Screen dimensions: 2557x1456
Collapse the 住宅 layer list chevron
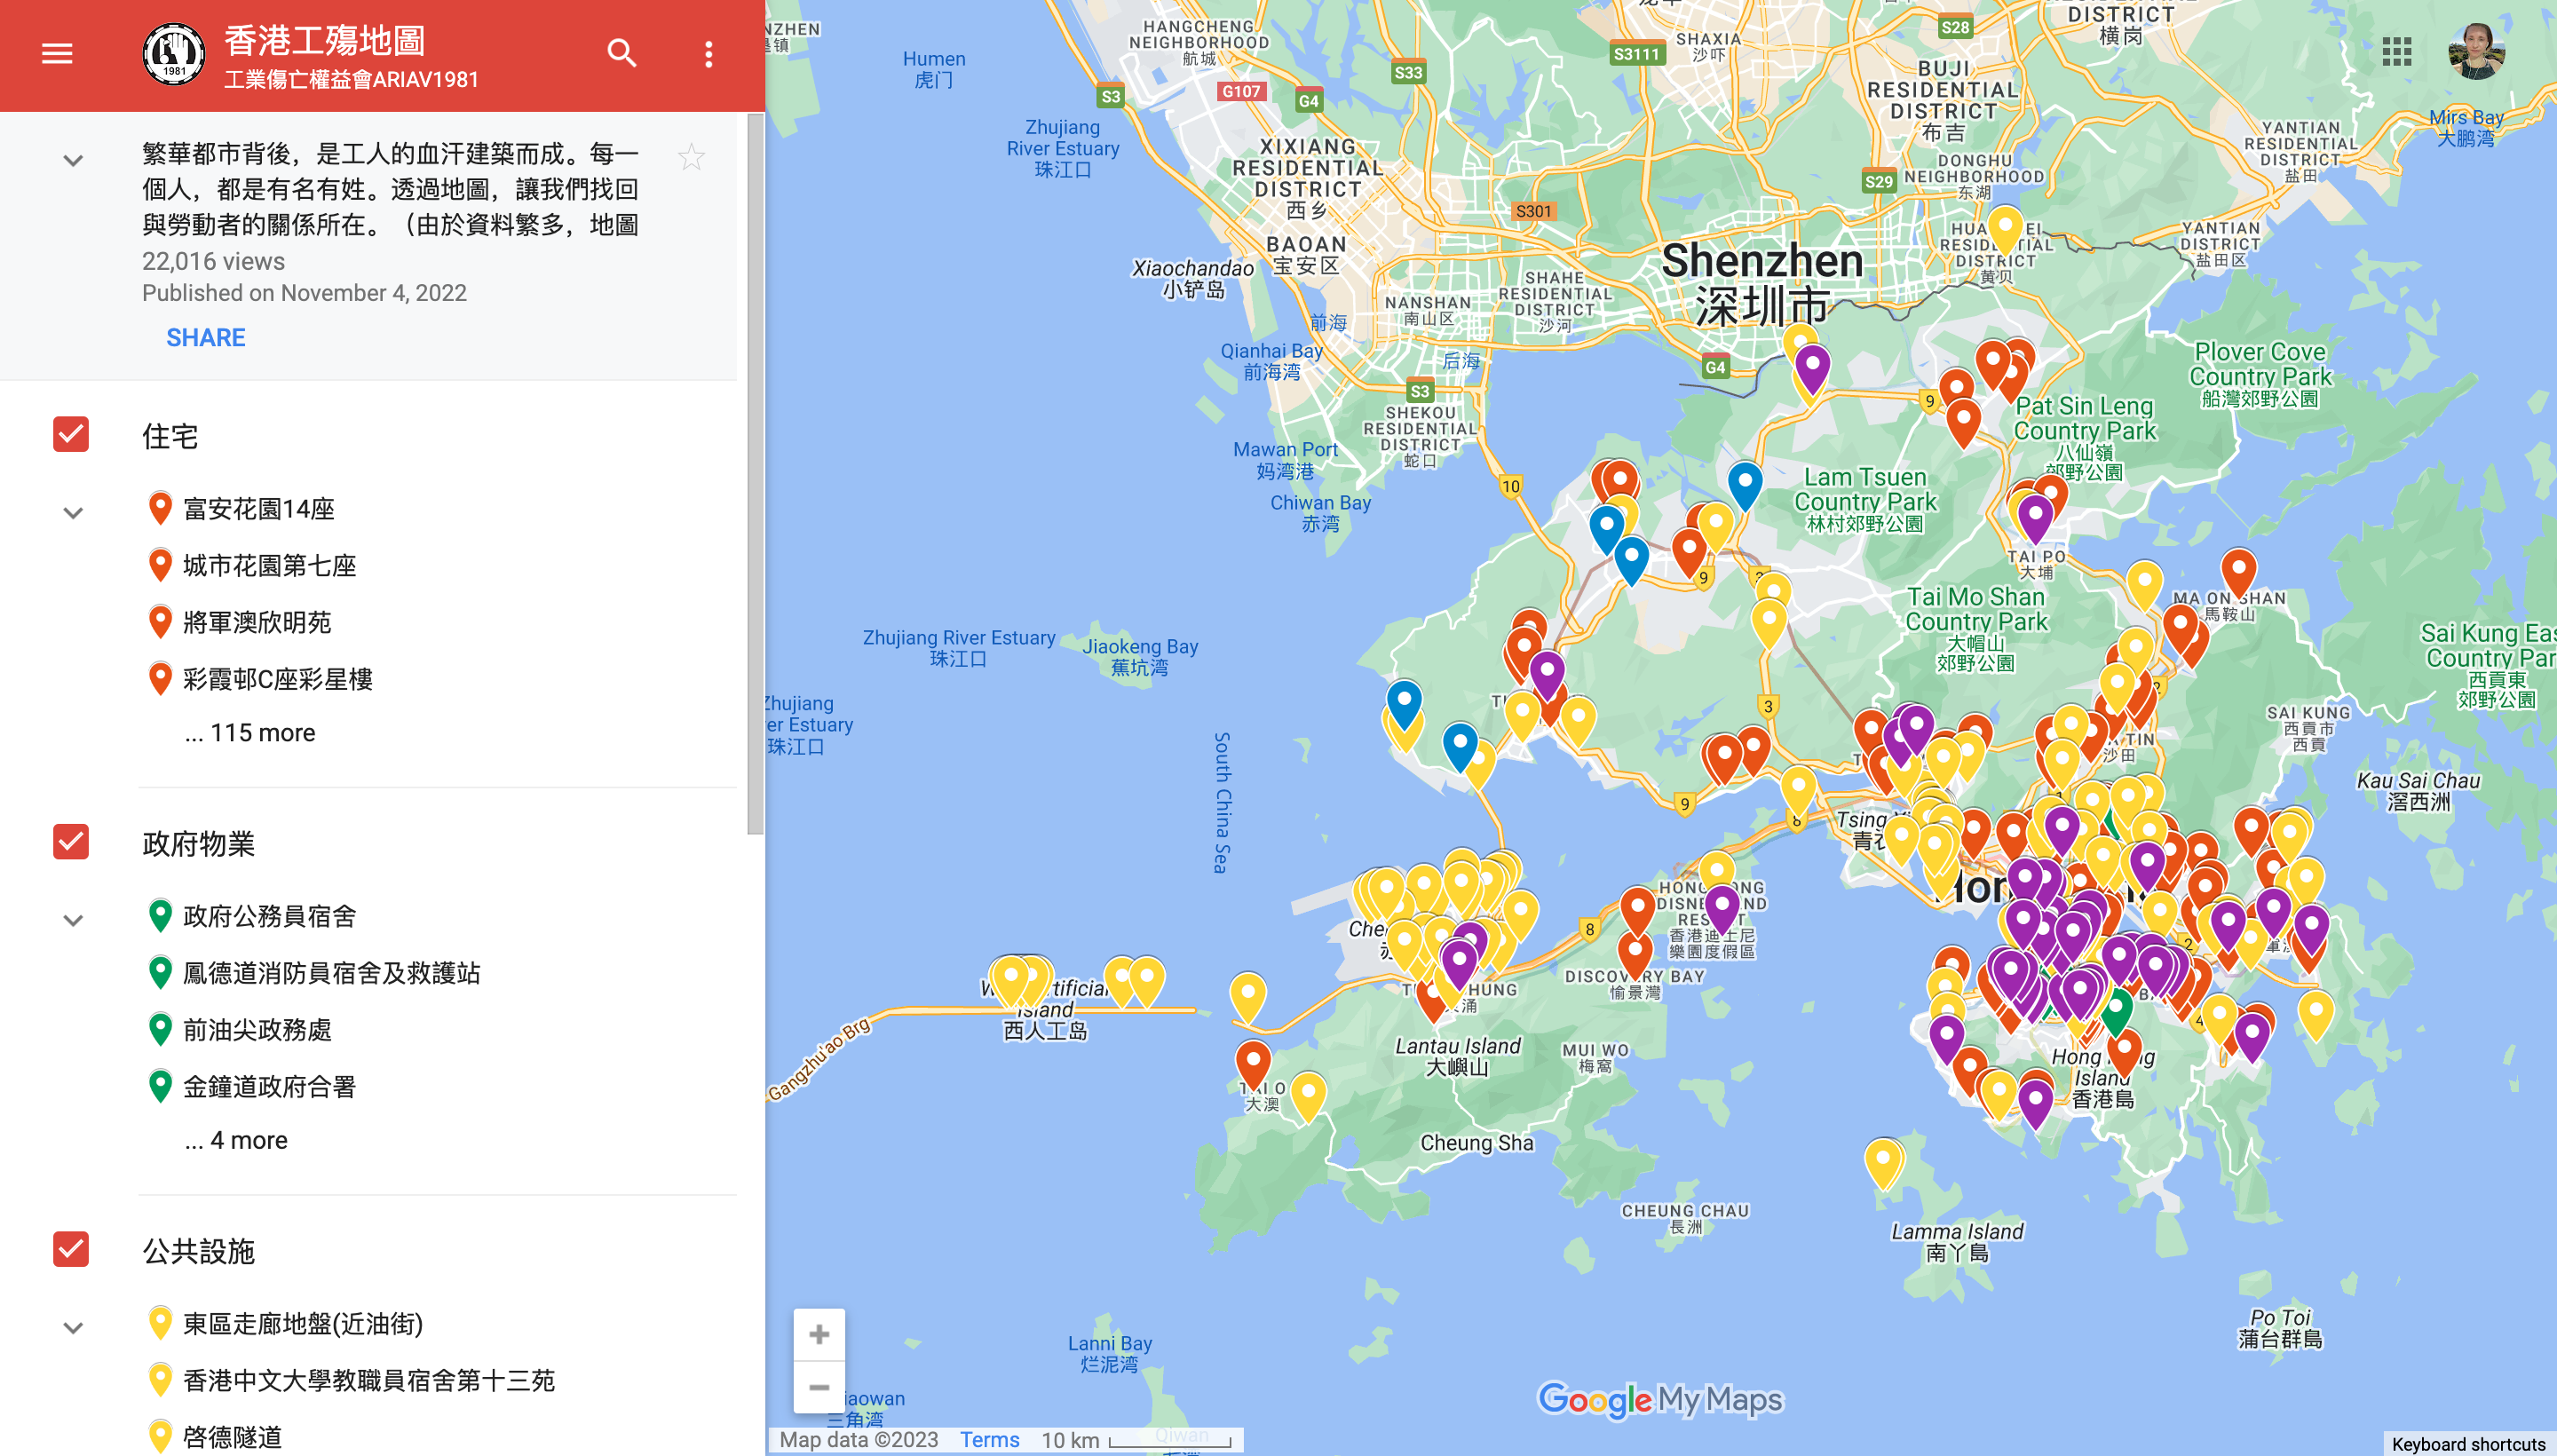73,513
